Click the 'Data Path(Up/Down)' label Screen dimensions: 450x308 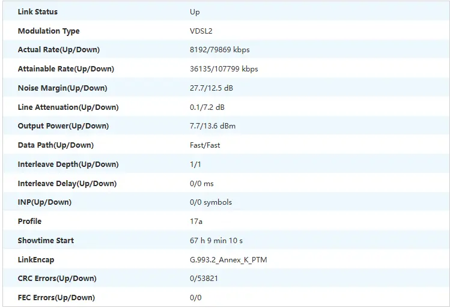[x=56, y=145]
